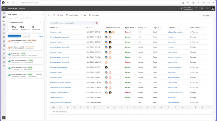Click the Copilot icon in search box
The width and height of the screenshot is (217, 121).
click(x=97, y=23)
